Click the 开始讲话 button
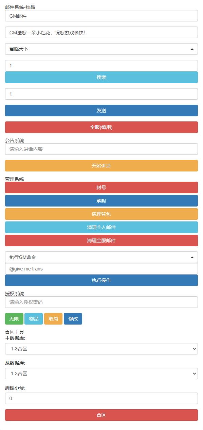 click(101, 166)
